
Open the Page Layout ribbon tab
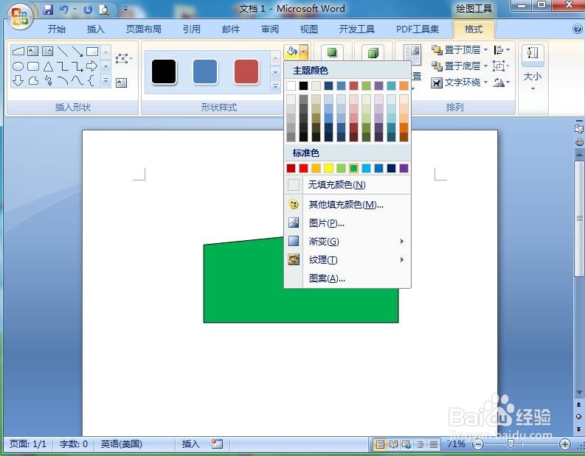(144, 29)
